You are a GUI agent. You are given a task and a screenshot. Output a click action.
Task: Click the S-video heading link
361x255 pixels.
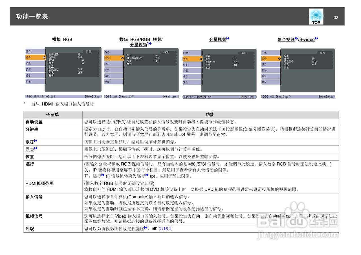(307, 40)
